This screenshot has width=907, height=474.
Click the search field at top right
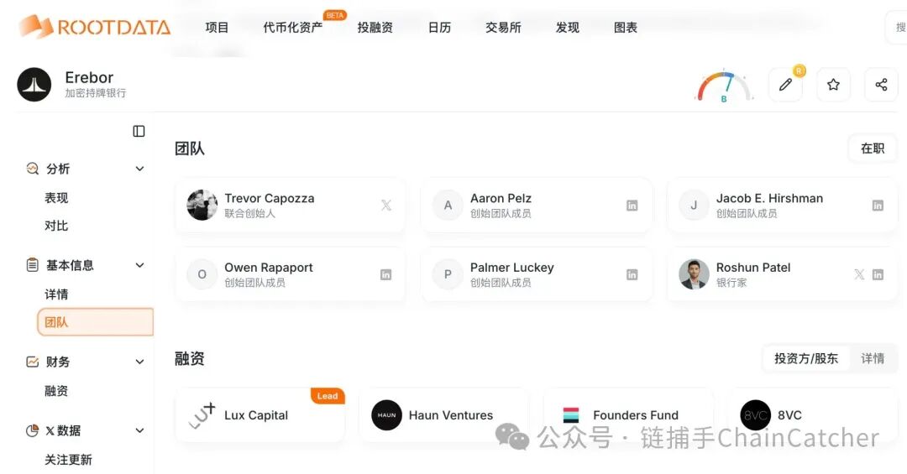click(896, 27)
